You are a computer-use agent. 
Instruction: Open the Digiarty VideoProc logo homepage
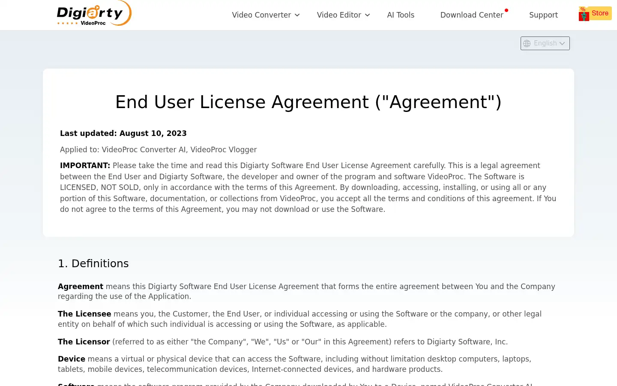point(94,13)
